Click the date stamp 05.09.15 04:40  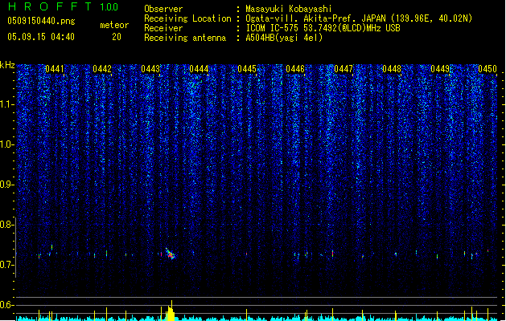[41, 37]
